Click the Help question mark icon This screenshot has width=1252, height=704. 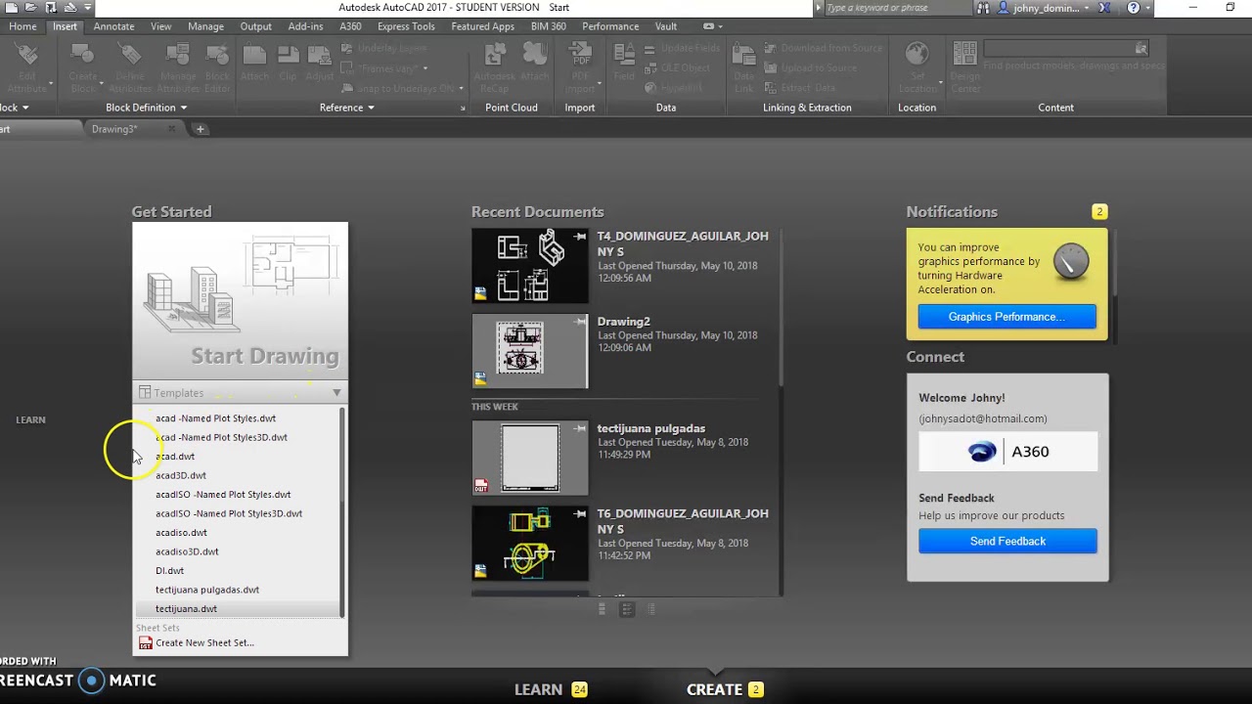click(x=1134, y=8)
